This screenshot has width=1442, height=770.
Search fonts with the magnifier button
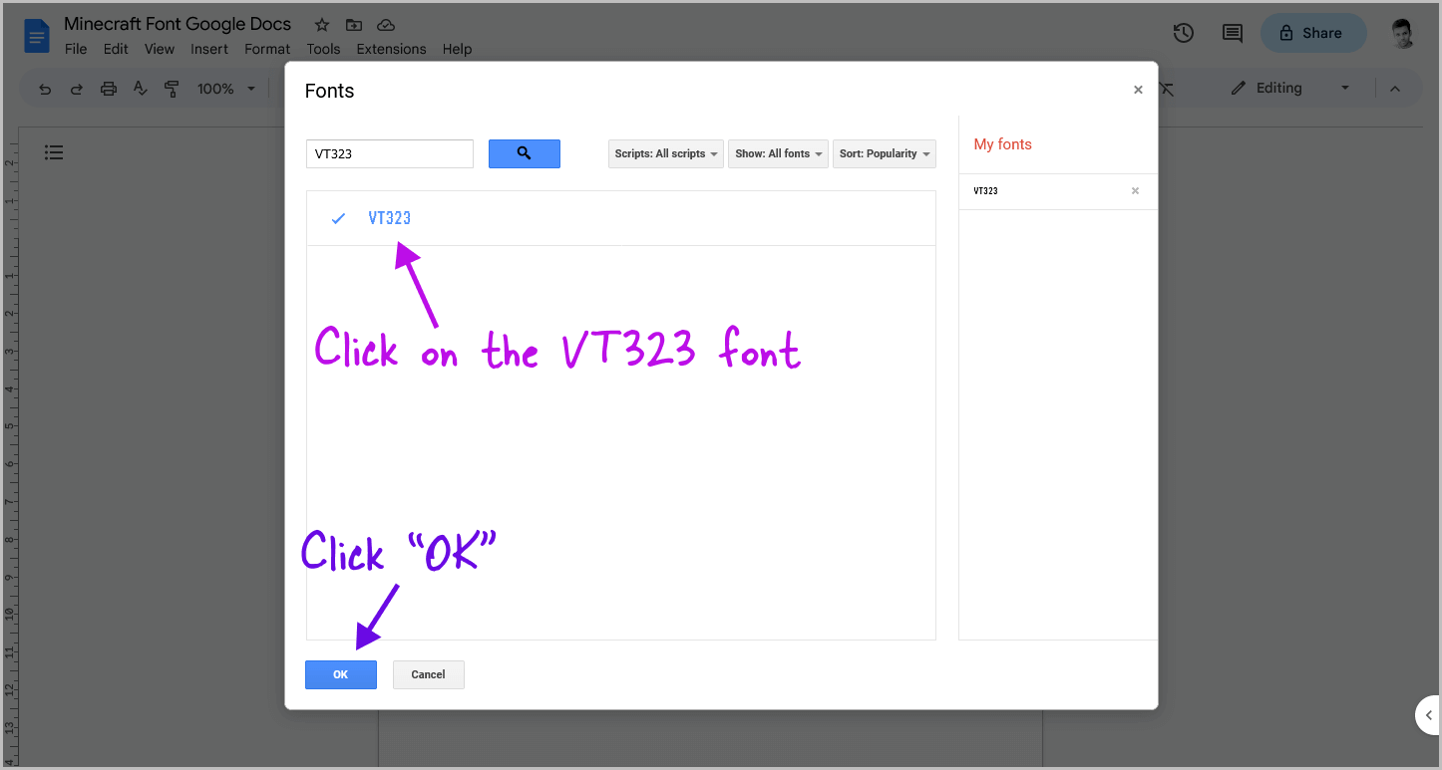(x=525, y=153)
